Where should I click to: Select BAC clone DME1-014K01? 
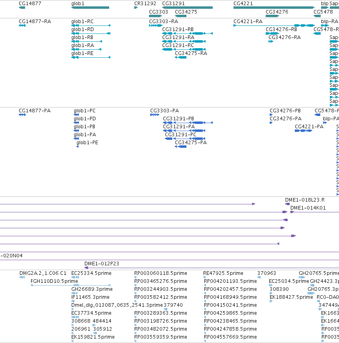308,208
